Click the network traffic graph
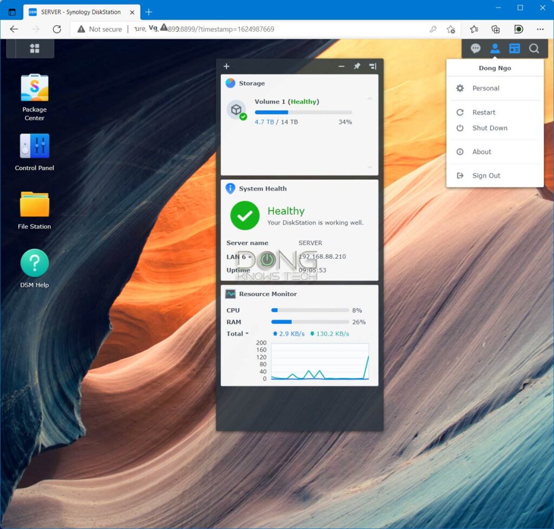Image resolution: width=554 pixels, height=529 pixels. pyautogui.click(x=320, y=361)
